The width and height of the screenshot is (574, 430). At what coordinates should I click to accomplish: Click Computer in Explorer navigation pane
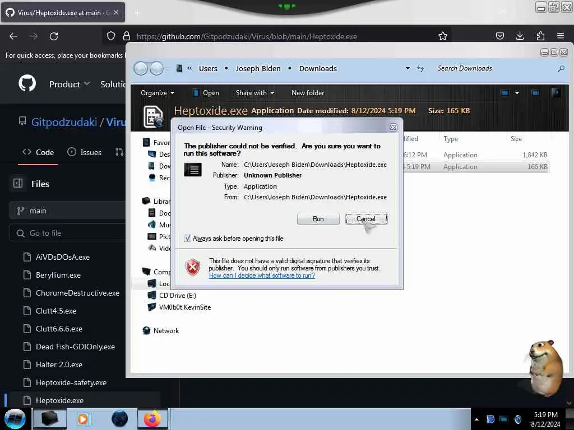(156, 272)
